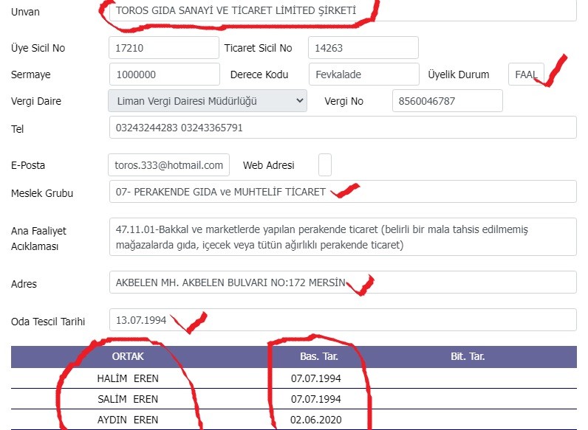Click the Ticaret Sicil No field
This screenshot has width=588, height=430.
[x=363, y=47]
